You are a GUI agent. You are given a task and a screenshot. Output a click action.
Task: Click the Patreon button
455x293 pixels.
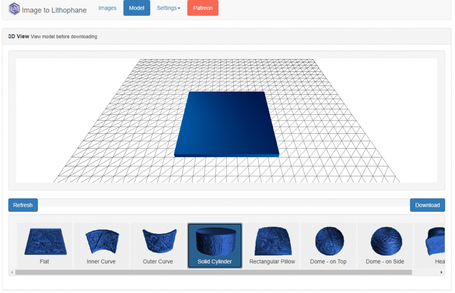[x=203, y=8]
